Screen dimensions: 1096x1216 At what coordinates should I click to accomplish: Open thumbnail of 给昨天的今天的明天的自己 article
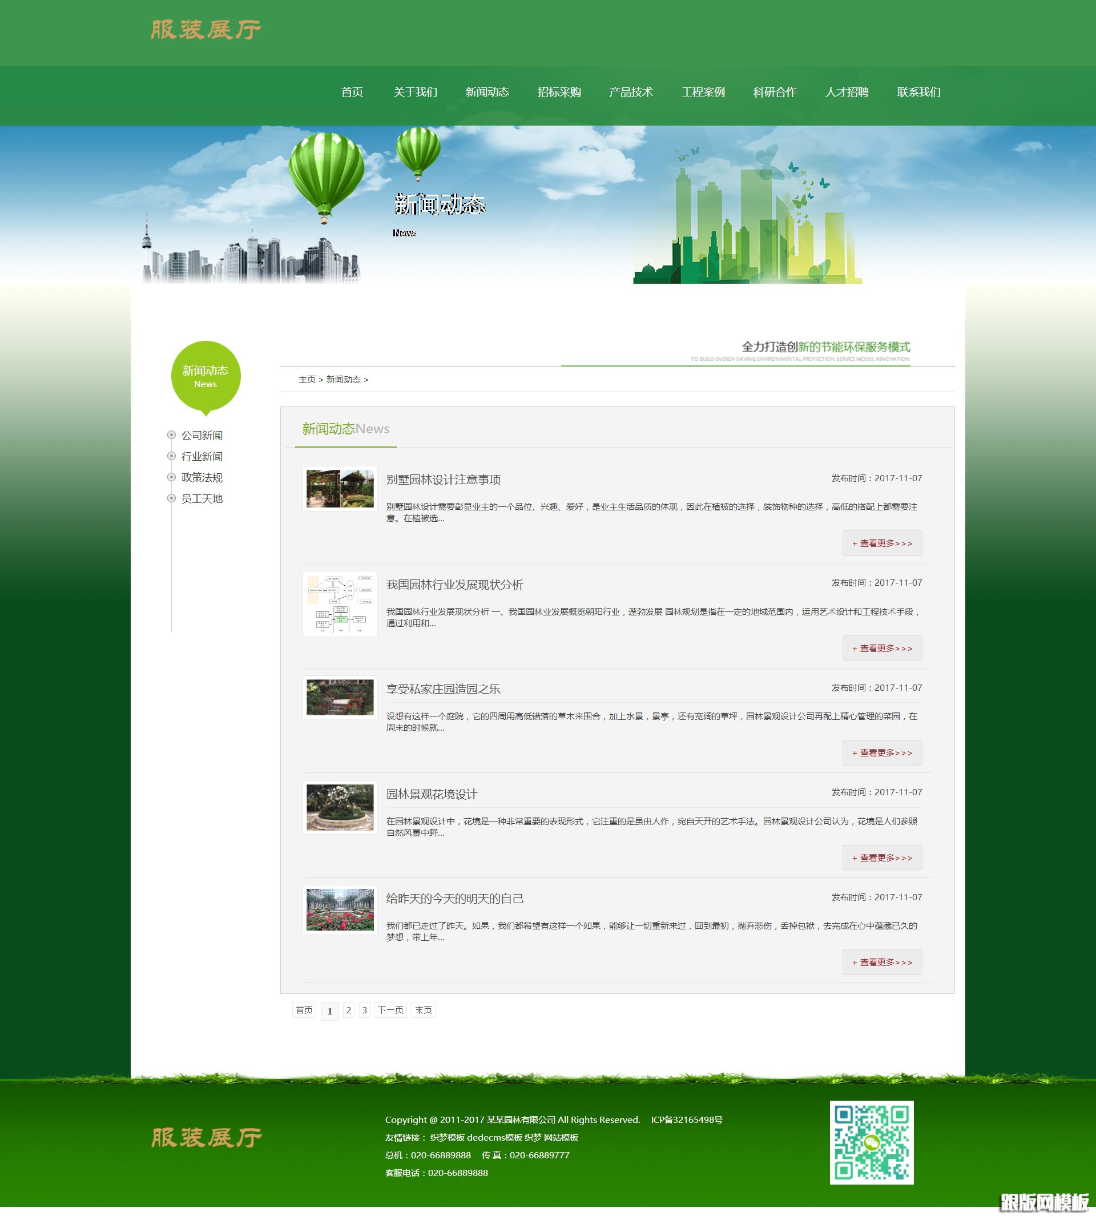[340, 909]
